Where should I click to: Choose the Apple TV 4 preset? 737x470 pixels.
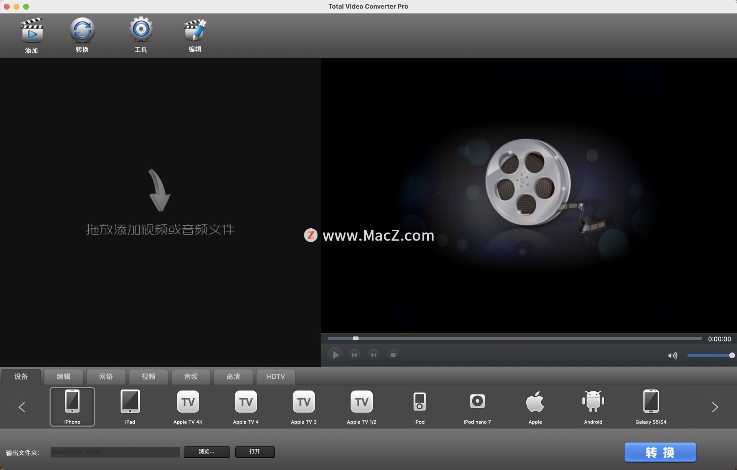[246, 407]
